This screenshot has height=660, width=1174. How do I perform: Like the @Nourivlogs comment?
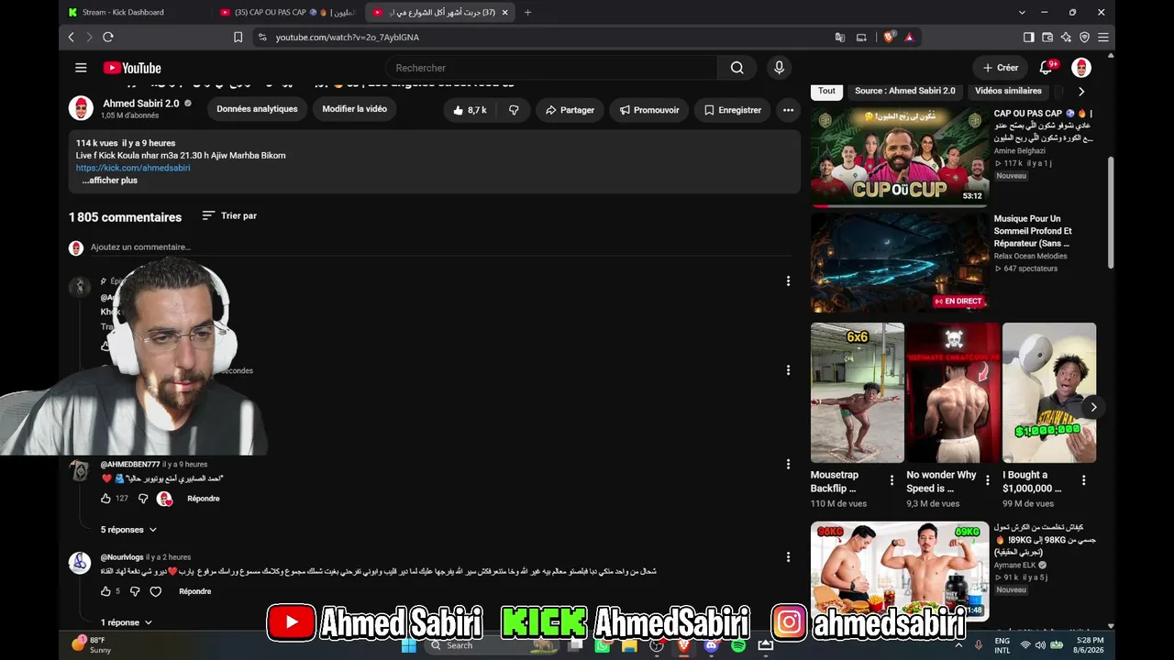coord(105,591)
